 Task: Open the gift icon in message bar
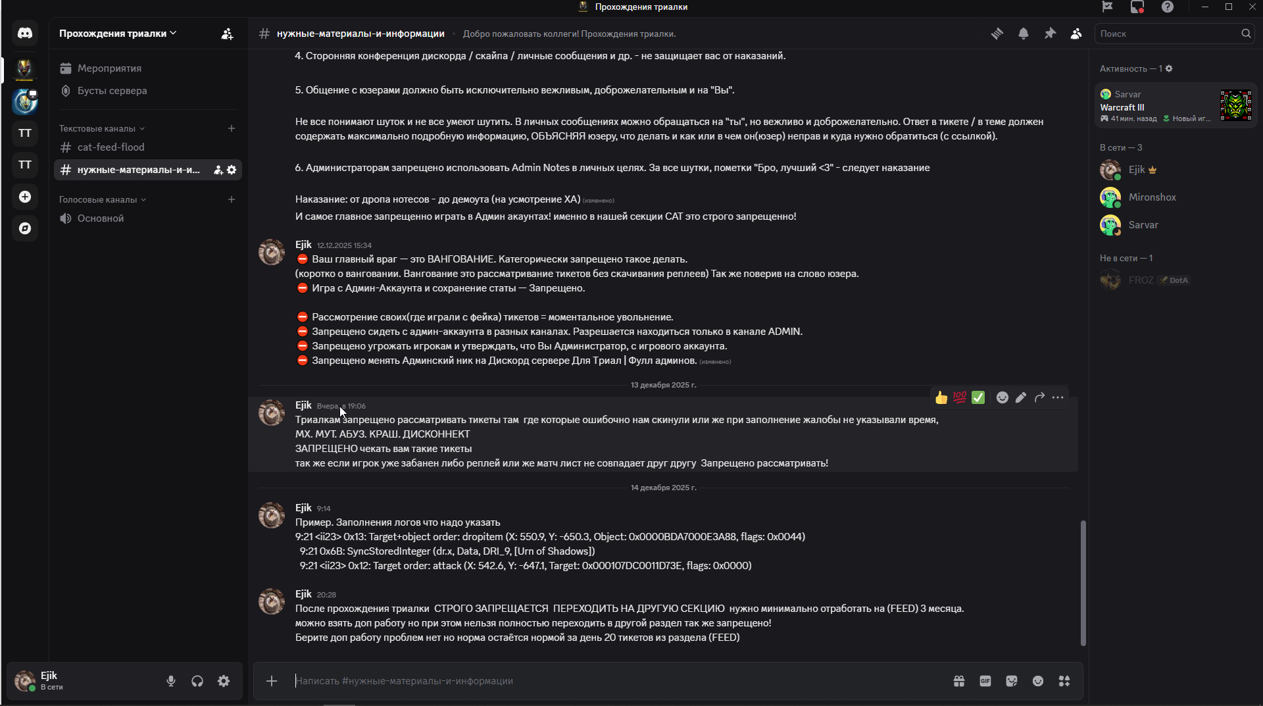pos(959,681)
